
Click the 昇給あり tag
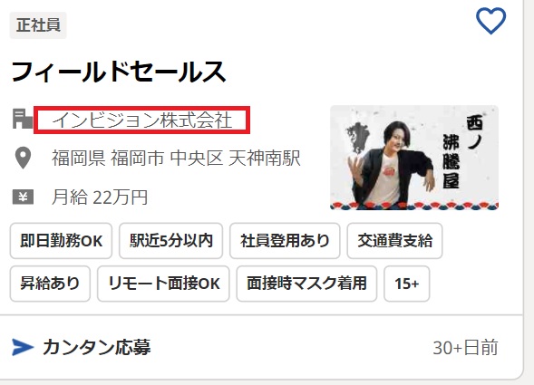tap(50, 284)
